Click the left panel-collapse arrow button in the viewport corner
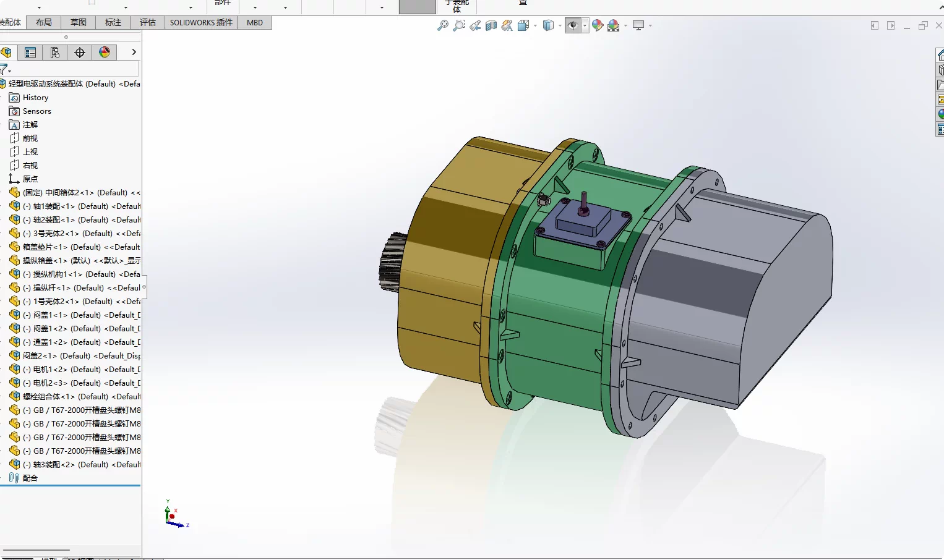Viewport: 944px width, 560px height. tap(875, 25)
